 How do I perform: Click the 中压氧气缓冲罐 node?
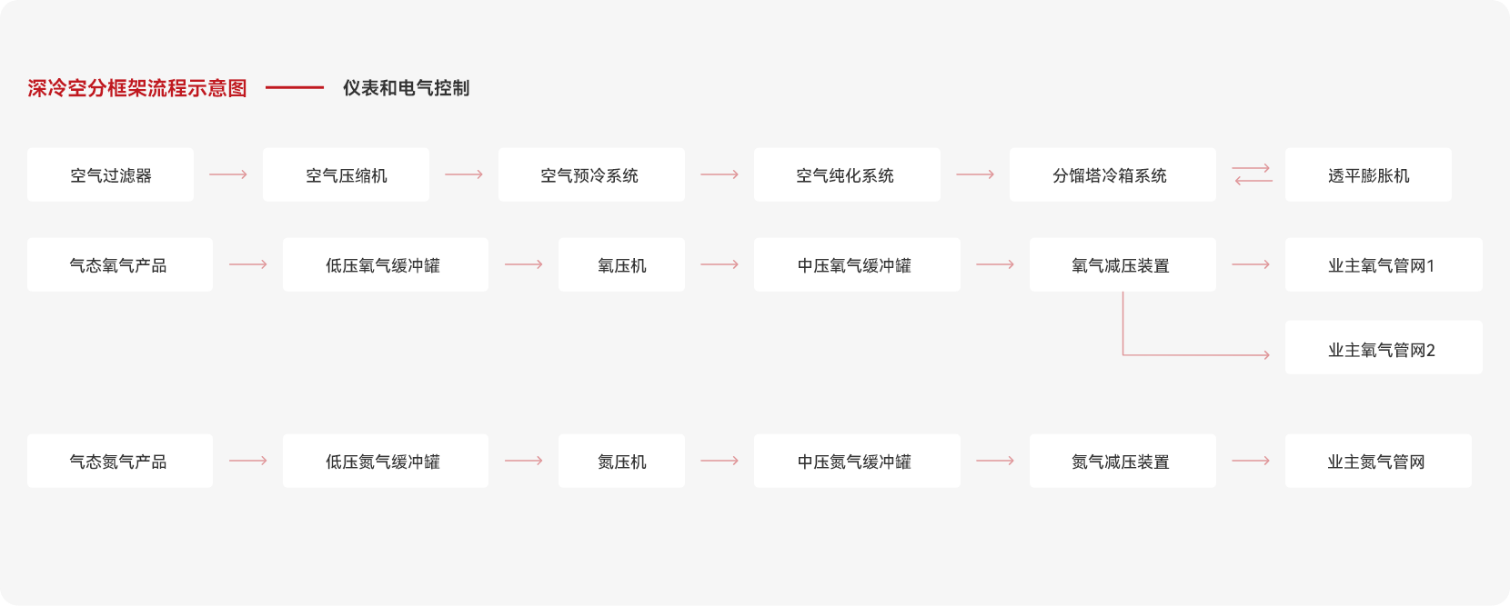pos(856,265)
